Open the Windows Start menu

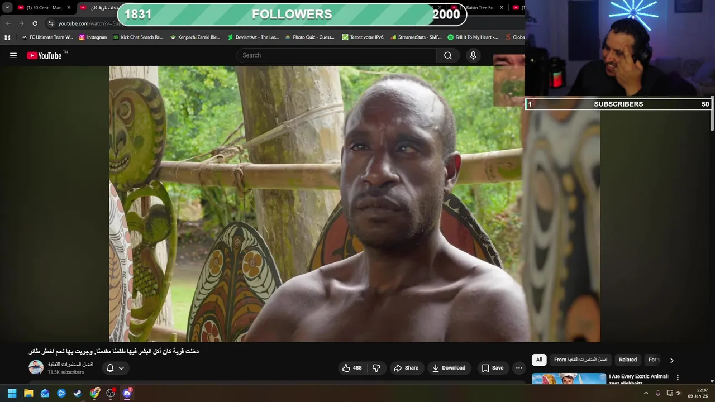[12, 393]
